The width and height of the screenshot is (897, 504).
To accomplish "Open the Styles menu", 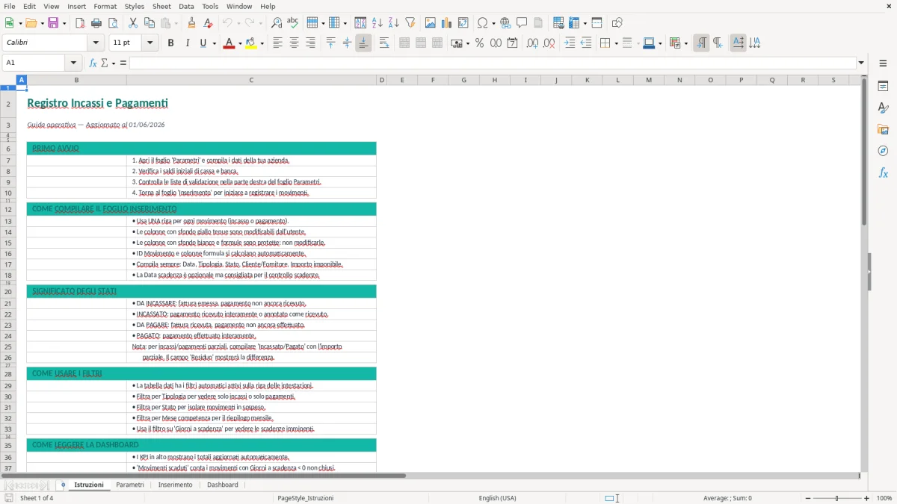I will point(135,6).
